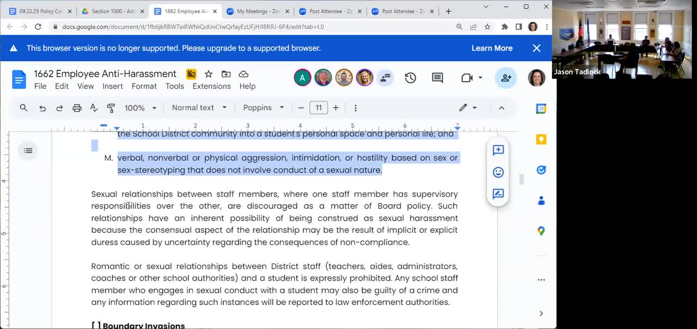Show document outline tabs icon
The width and height of the screenshot is (697, 329).
[x=28, y=151]
